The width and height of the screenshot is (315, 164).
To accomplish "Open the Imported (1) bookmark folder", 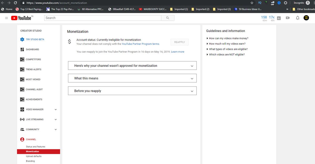I will [x=179, y=9].
